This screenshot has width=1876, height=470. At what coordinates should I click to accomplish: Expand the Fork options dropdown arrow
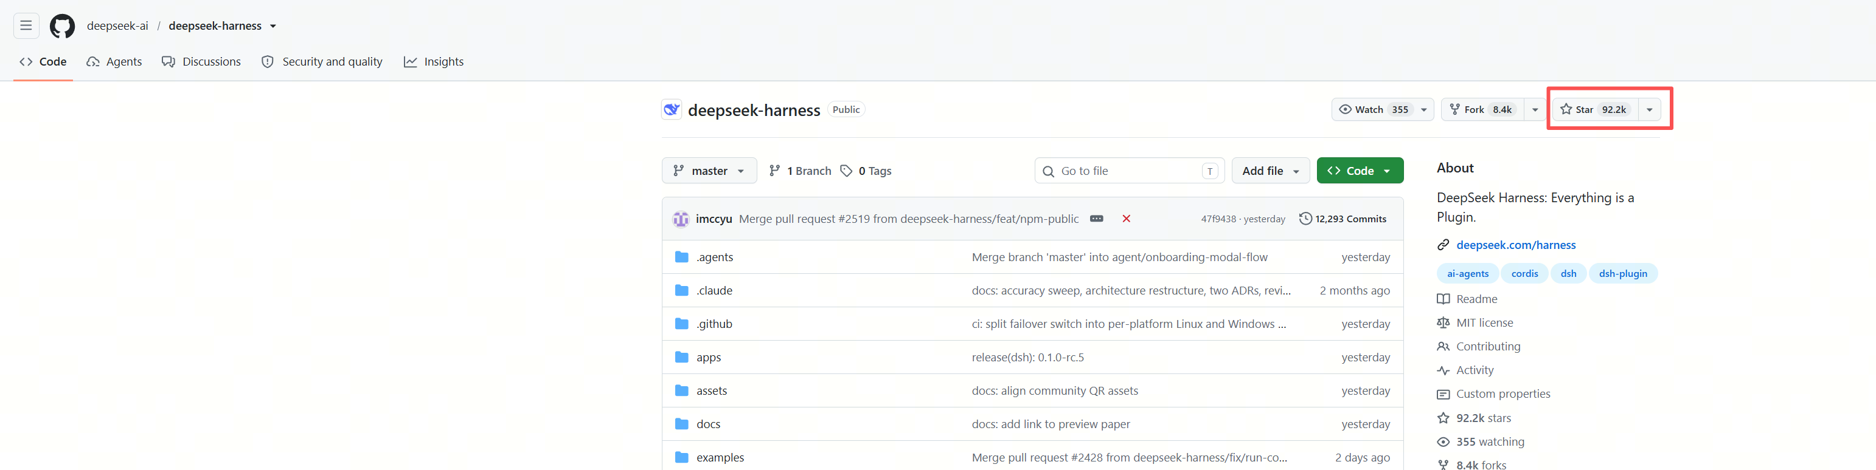click(1535, 110)
